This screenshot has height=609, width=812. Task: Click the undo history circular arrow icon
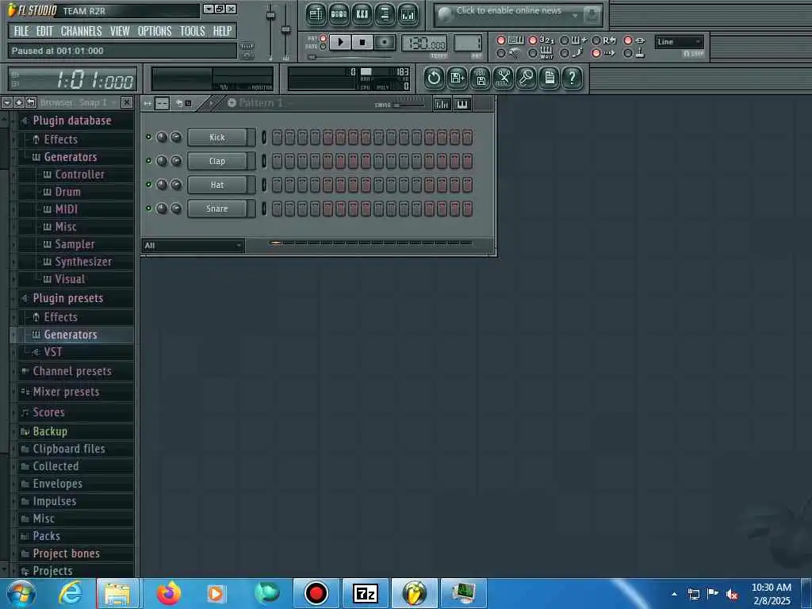[x=434, y=79]
